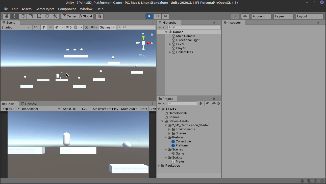Open the Shaded draw mode dropdown
Image resolution: width=326 pixels, height=184 pixels.
(16, 27)
